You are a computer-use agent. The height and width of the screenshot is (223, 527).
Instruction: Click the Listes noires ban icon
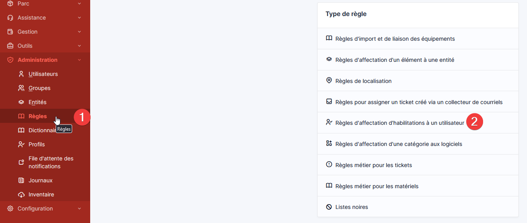329,207
